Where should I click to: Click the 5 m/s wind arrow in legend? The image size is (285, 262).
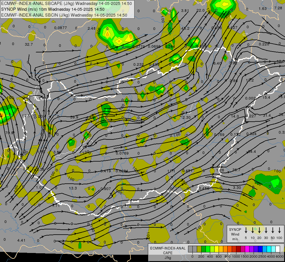tap(246, 230)
